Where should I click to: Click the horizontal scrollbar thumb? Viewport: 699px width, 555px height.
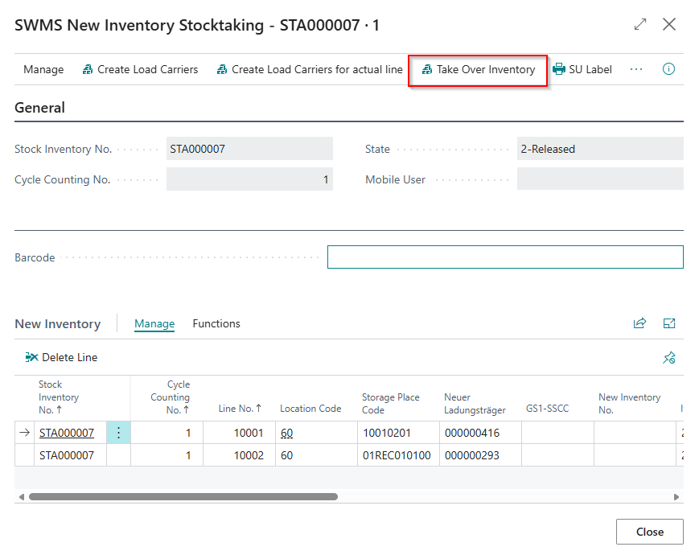pos(183,496)
